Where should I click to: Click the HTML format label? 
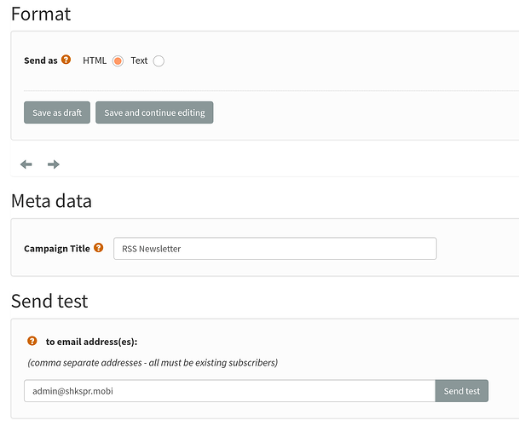(95, 60)
